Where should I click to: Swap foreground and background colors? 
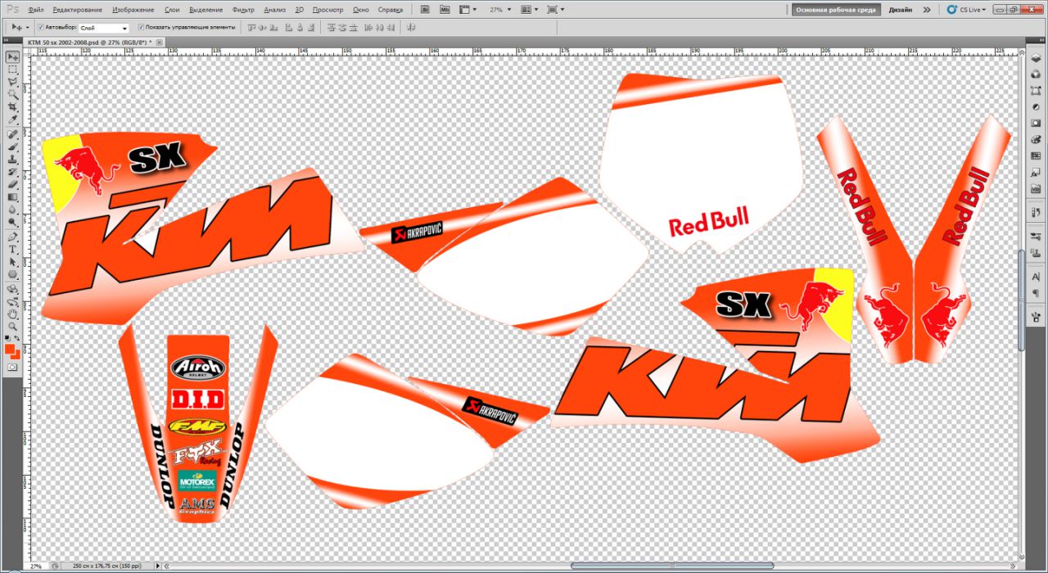[18, 338]
